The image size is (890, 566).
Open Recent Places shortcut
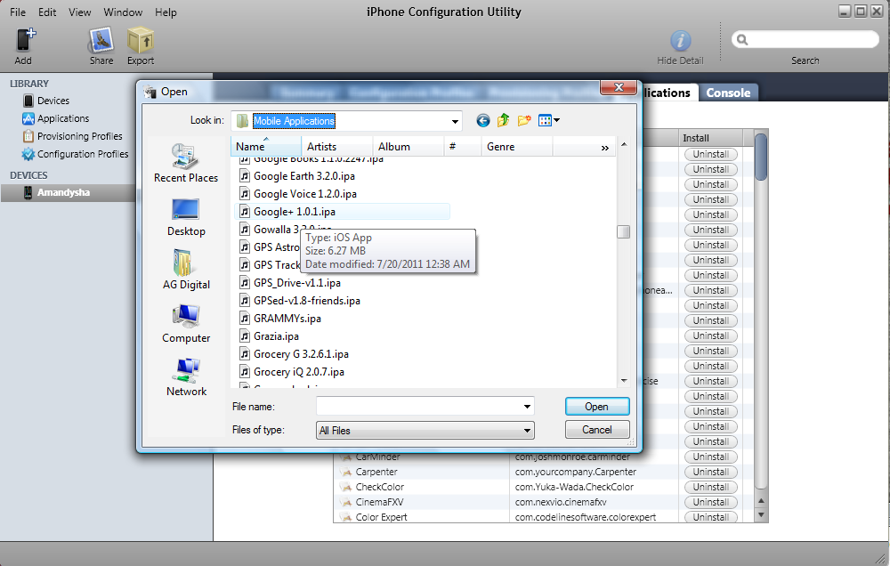tap(186, 163)
